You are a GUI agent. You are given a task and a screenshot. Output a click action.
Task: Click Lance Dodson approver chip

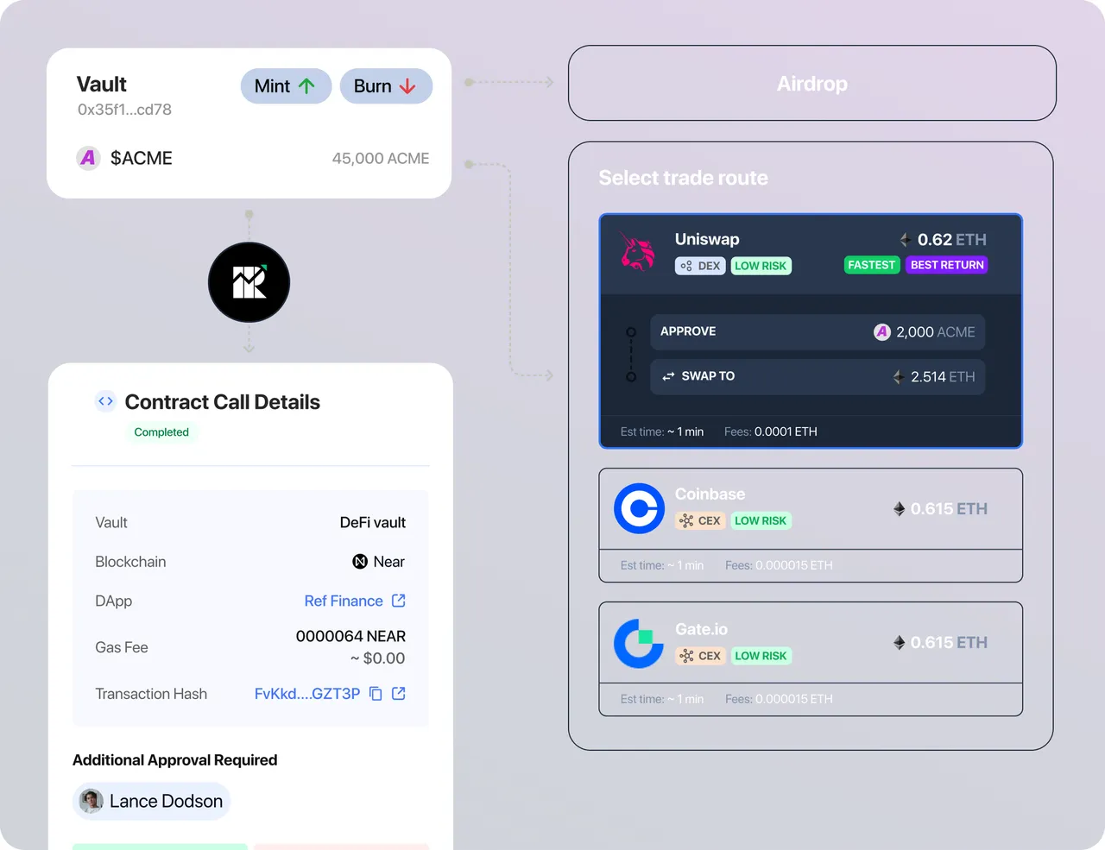click(x=151, y=801)
